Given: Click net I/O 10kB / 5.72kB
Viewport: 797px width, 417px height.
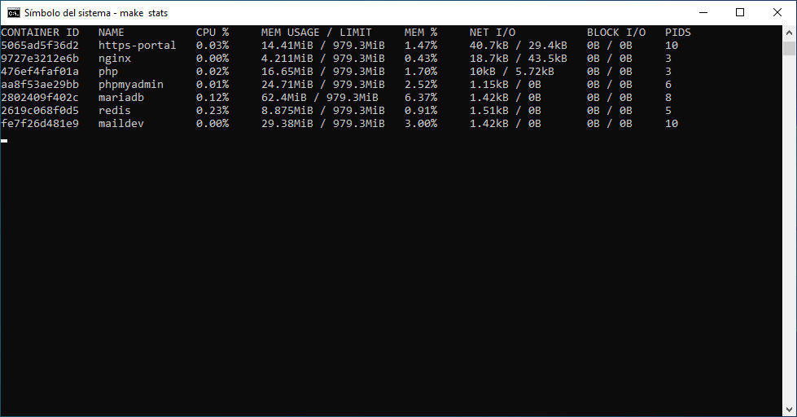Looking at the screenshot, I should pyautogui.click(x=512, y=71).
